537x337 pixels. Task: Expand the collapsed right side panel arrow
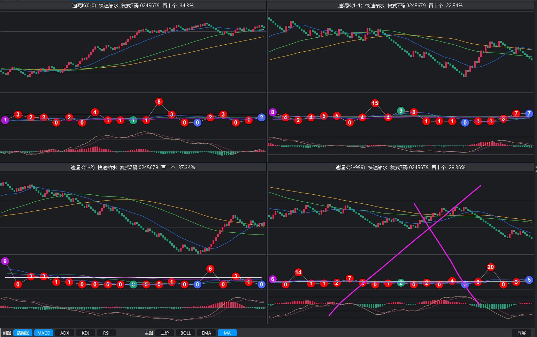[x=536, y=168]
